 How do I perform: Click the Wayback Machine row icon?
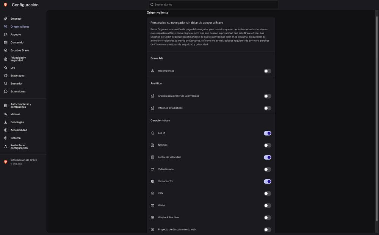point(152,218)
